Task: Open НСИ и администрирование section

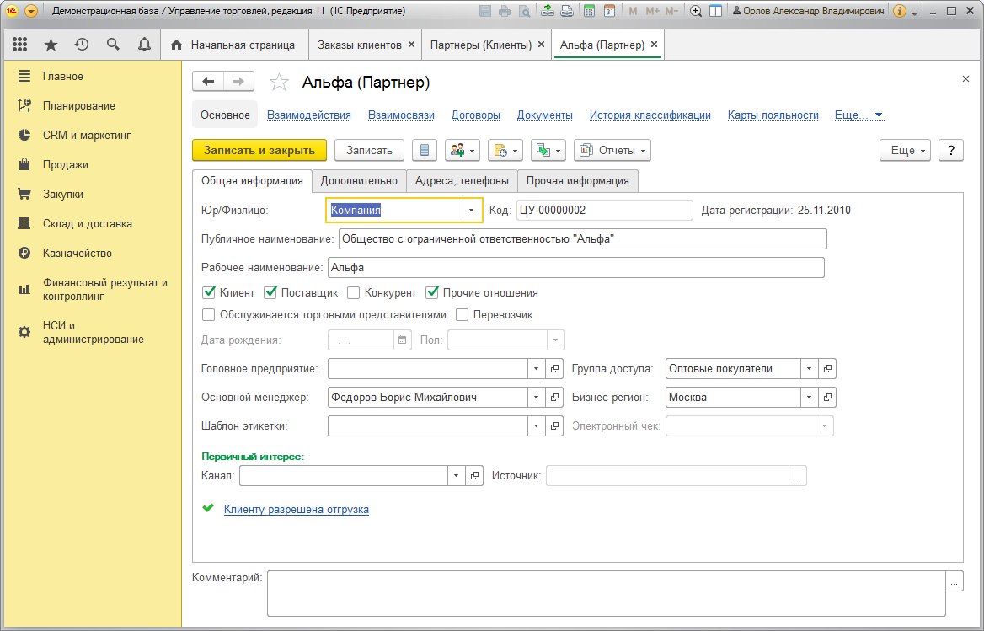Action: pos(93,333)
